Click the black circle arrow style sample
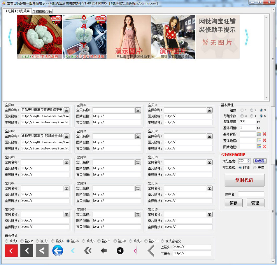 click(x=120, y=250)
